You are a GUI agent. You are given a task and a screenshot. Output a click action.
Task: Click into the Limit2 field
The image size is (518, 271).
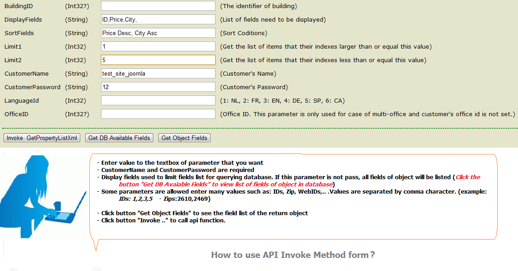[x=158, y=60]
